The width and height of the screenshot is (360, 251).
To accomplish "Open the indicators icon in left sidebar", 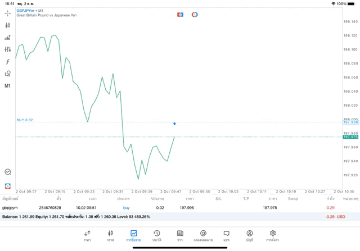I will click(x=7, y=38).
